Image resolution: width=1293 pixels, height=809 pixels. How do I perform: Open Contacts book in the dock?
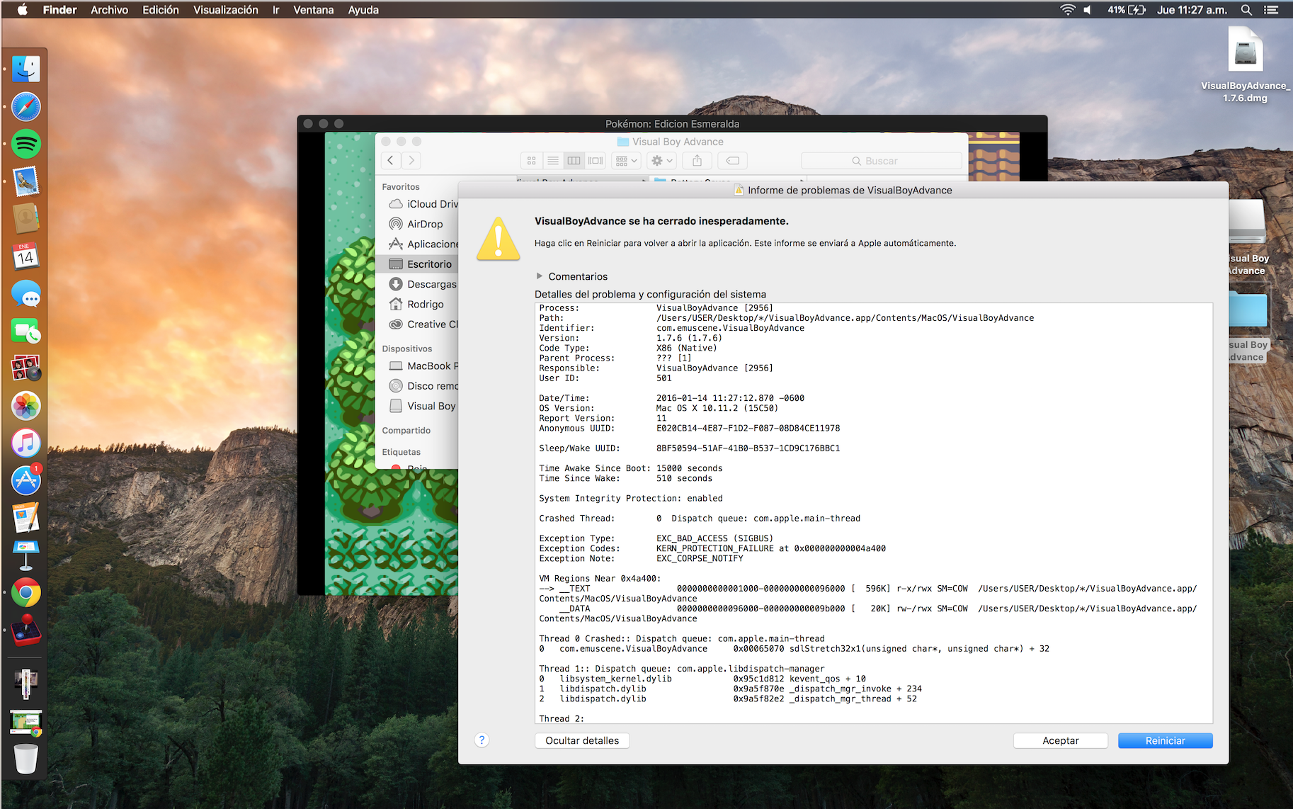click(x=25, y=219)
